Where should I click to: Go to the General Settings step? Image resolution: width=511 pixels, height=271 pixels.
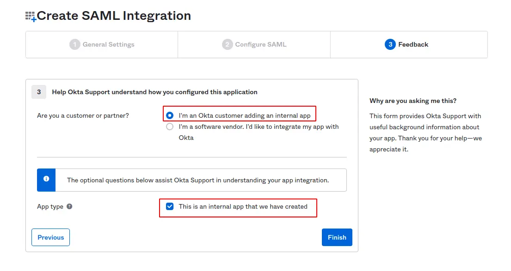tap(108, 44)
